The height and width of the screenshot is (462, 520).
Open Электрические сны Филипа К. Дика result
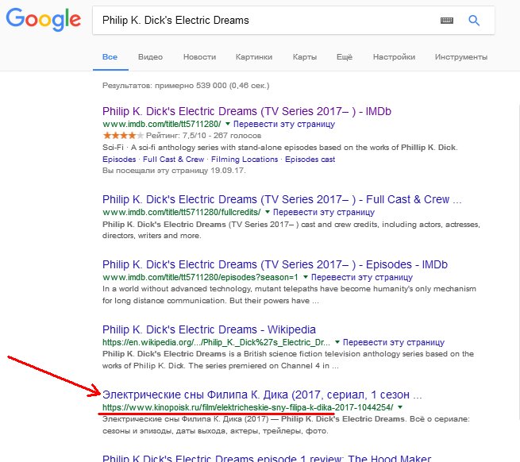pos(262,395)
